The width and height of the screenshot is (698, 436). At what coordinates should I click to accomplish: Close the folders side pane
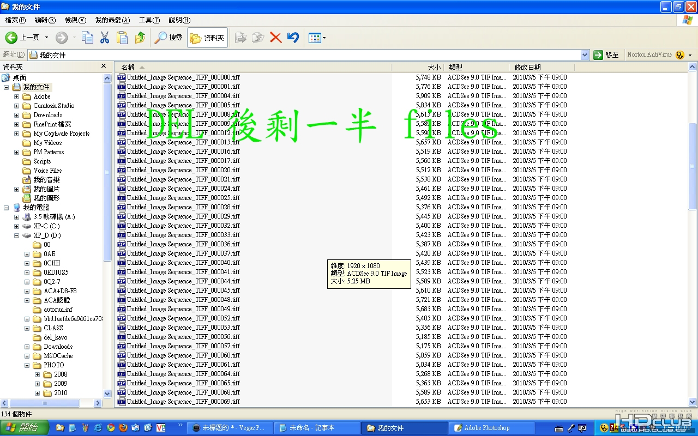click(104, 66)
